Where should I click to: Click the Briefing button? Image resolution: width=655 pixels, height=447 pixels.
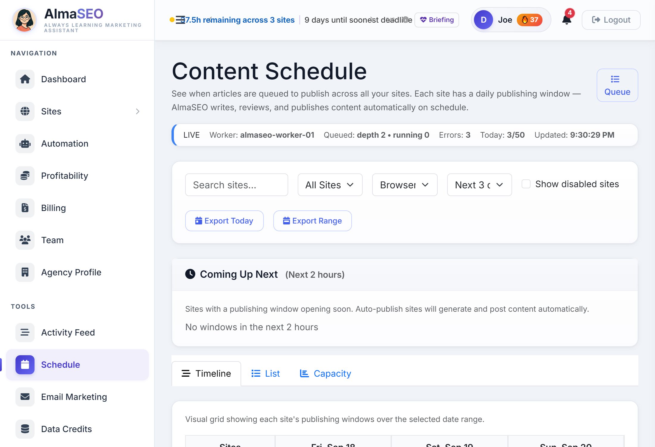pyautogui.click(x=436, y=20)
